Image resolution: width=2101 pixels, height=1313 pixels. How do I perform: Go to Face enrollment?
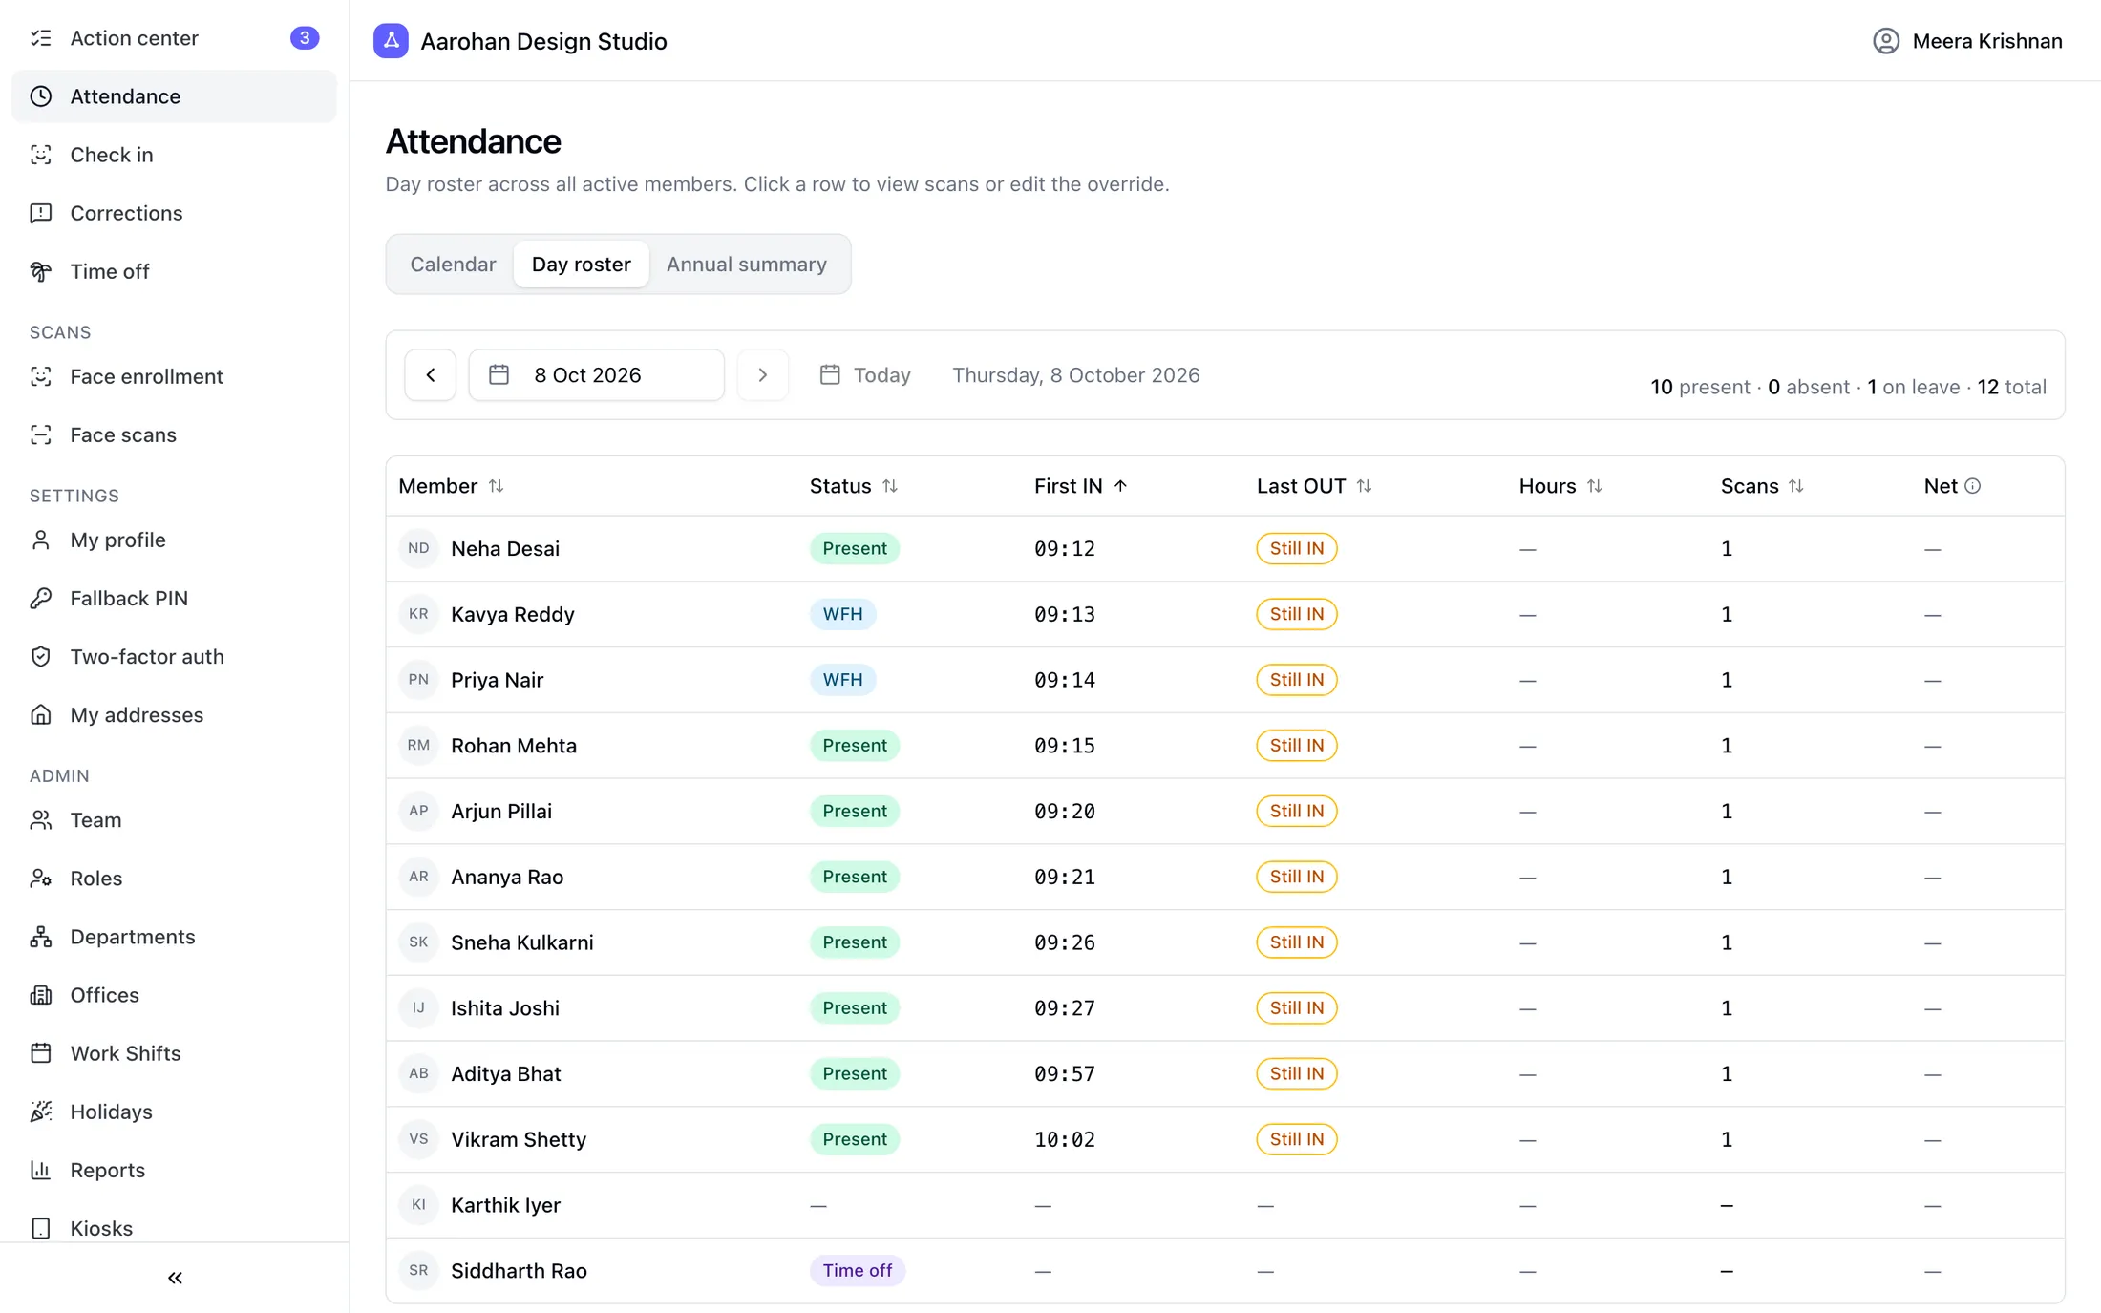pos(174,376)
